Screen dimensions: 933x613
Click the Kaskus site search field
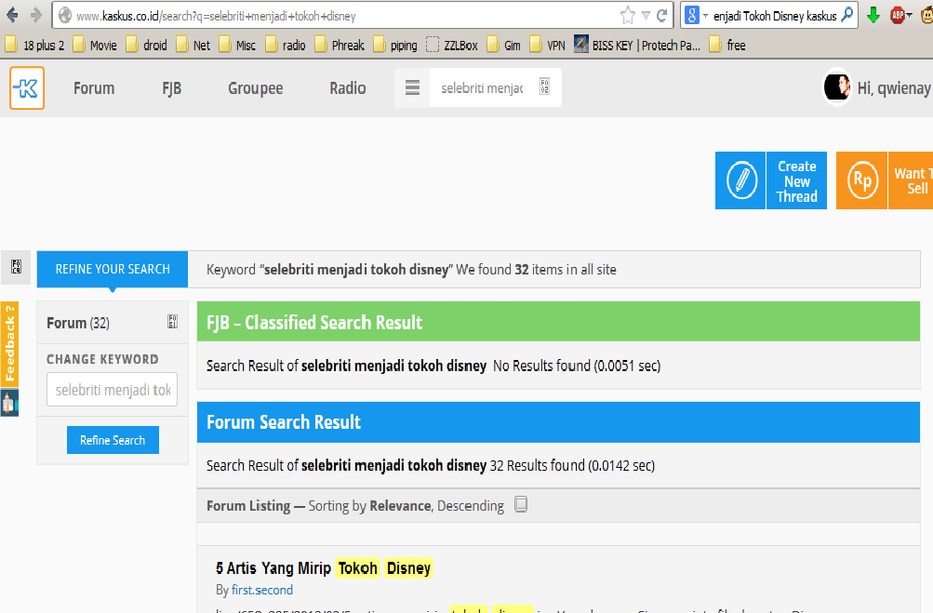(482, 88)
